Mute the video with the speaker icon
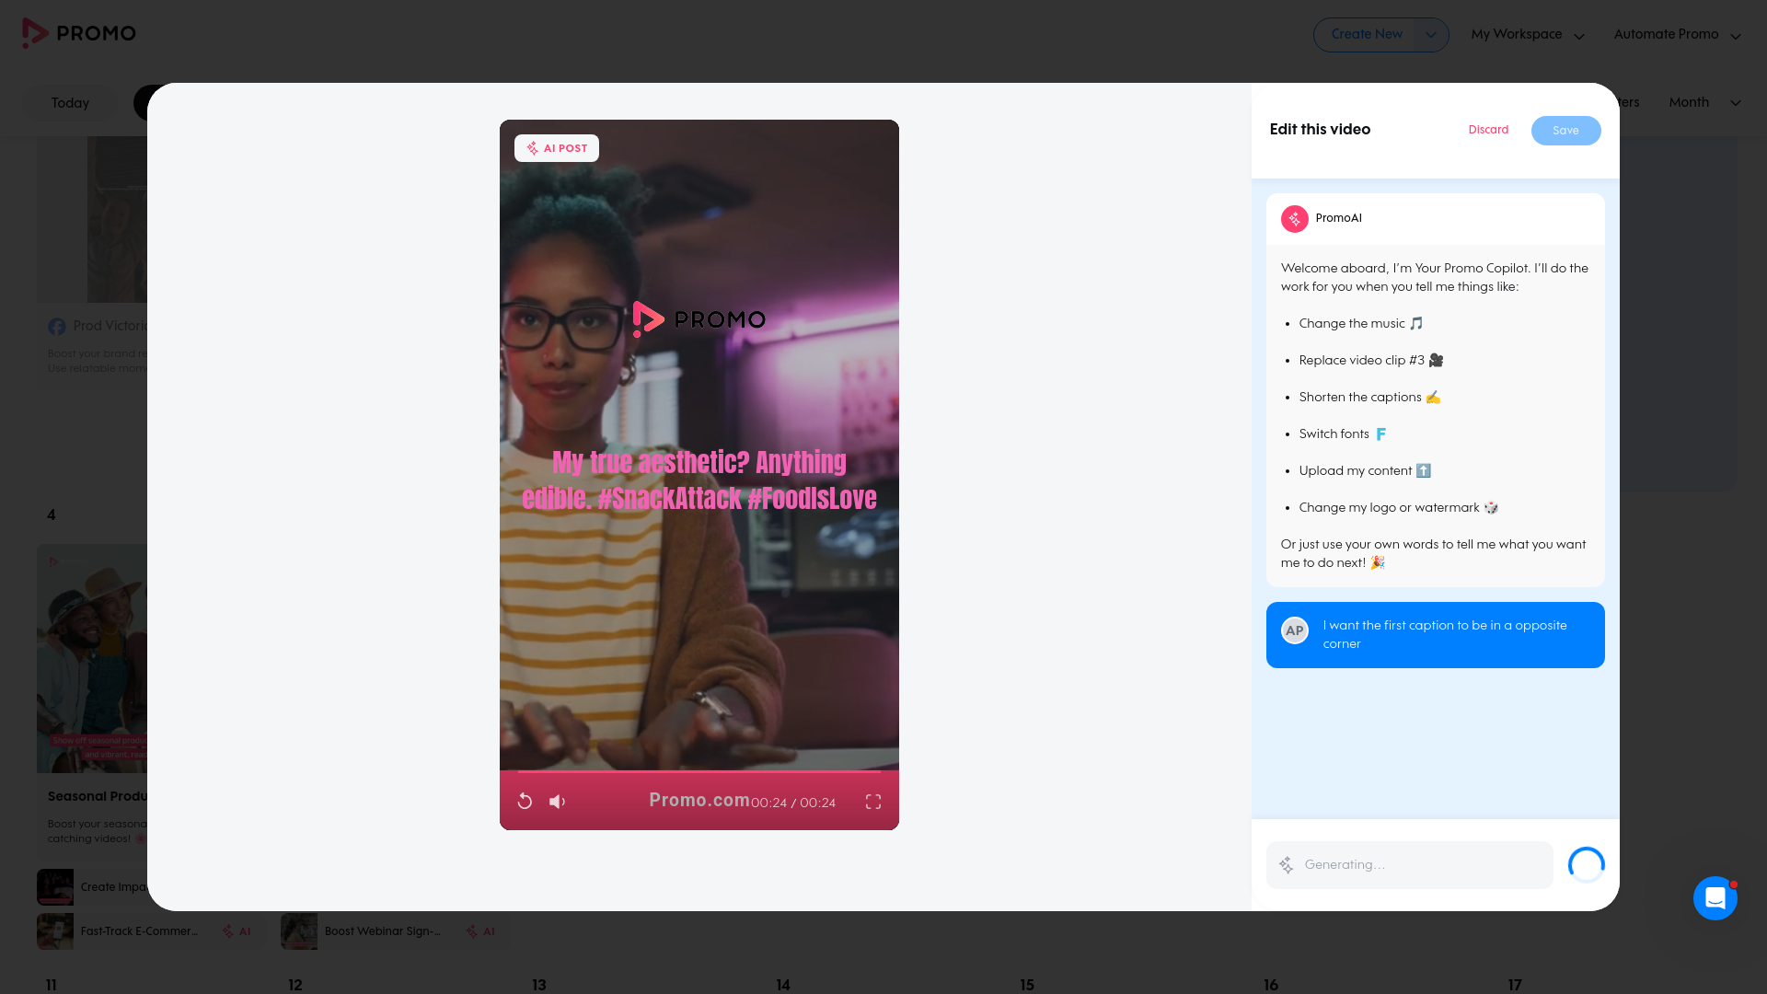Screen dimensions: 1767x994 557,802
